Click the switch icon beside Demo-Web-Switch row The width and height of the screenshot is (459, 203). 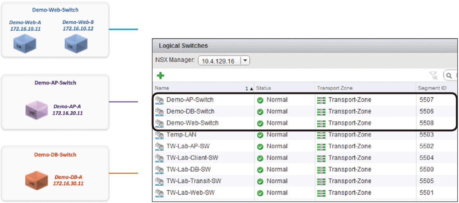coord(159,123)
